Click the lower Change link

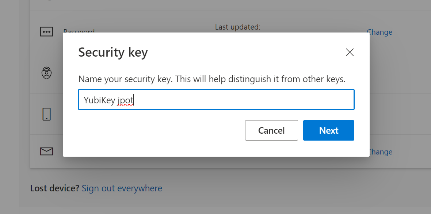[380, 152]
